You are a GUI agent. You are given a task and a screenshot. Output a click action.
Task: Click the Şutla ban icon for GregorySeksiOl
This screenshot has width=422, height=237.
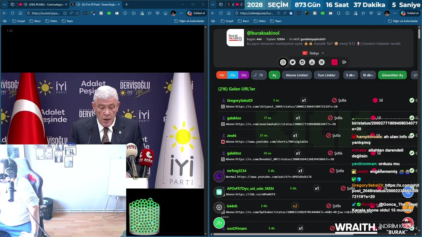[334, 100]
